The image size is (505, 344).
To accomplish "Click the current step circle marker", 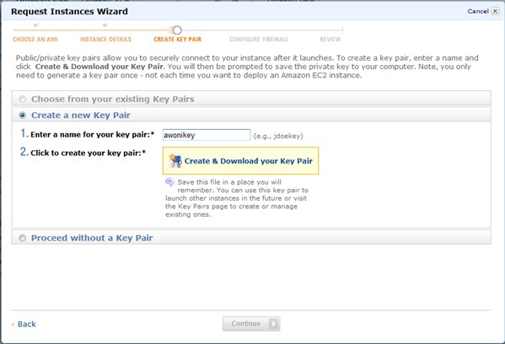I will (x=177, y=30).
